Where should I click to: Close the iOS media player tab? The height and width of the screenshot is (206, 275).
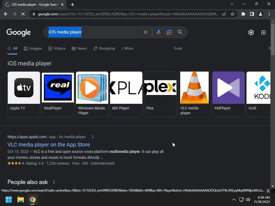(x=62, y=5)
